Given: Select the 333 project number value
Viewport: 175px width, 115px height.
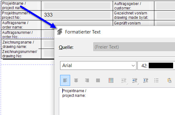Looking at the screenshot, I should pos(48,15).
